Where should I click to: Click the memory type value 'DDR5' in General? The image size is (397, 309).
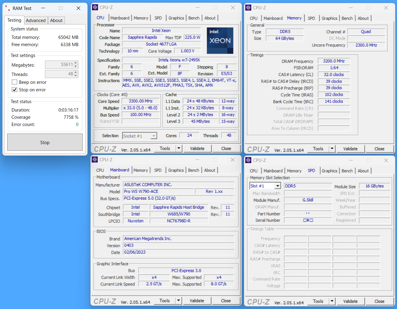click(285, 32)
